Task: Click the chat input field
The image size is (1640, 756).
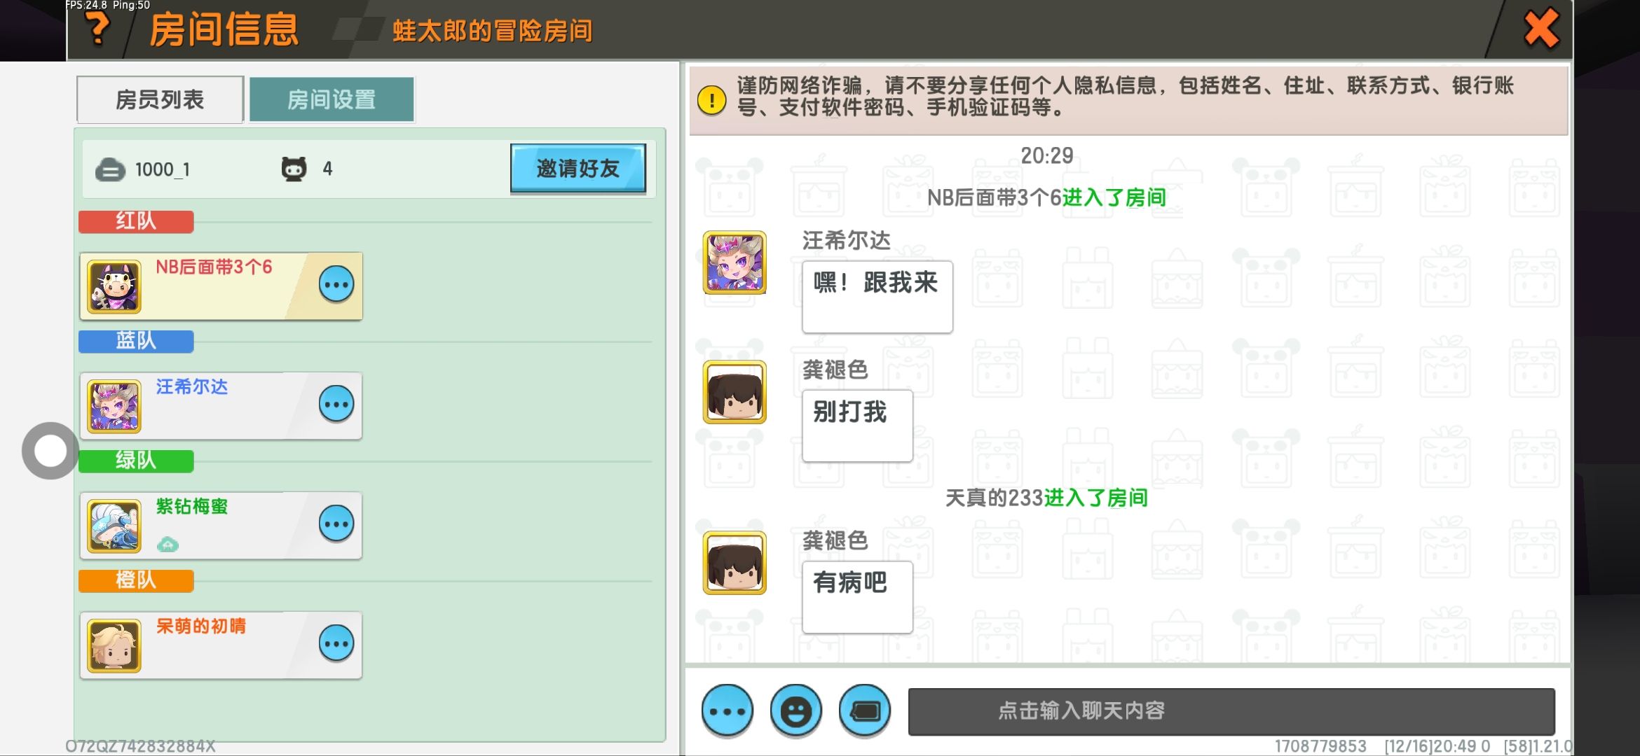Action: tap(1231, 711)
